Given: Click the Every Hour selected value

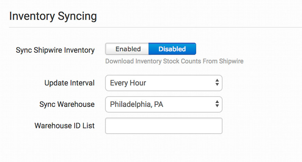Looking at the screenshot, I should click(x=128, y=83).
